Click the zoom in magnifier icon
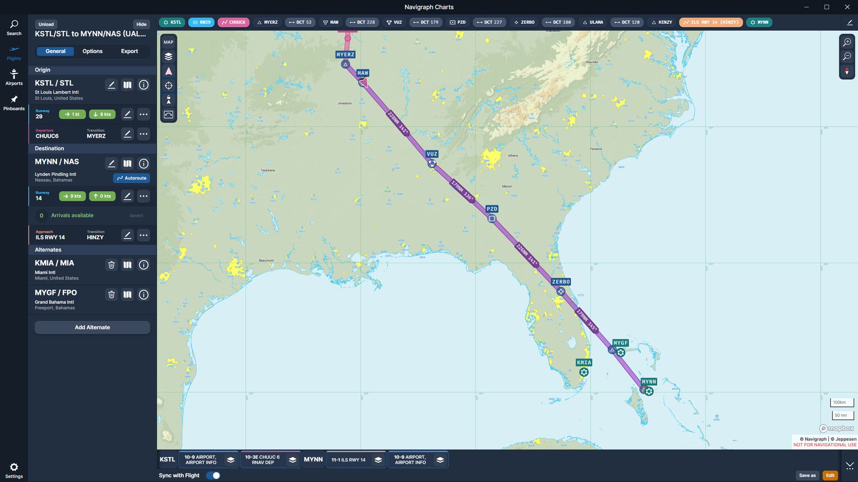The width and height of the screenshot is (858, 482). pyautogui.click(x=847, y=42)
